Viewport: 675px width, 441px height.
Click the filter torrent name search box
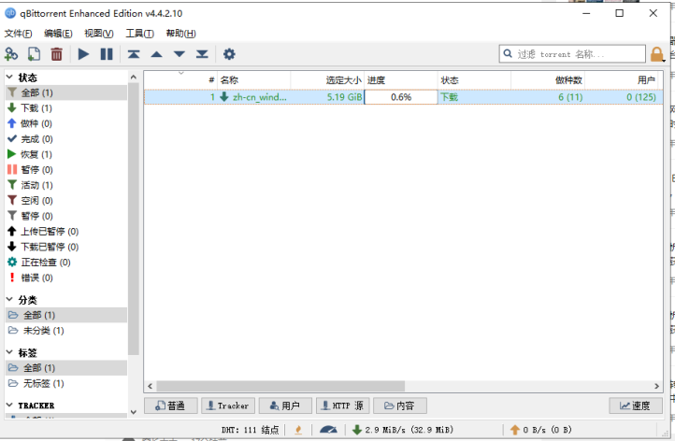pos(572,54)
